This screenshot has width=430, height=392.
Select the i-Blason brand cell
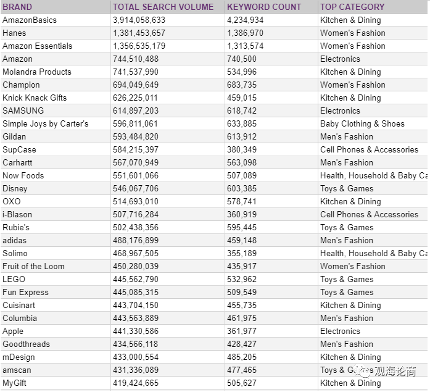point(56,214)
